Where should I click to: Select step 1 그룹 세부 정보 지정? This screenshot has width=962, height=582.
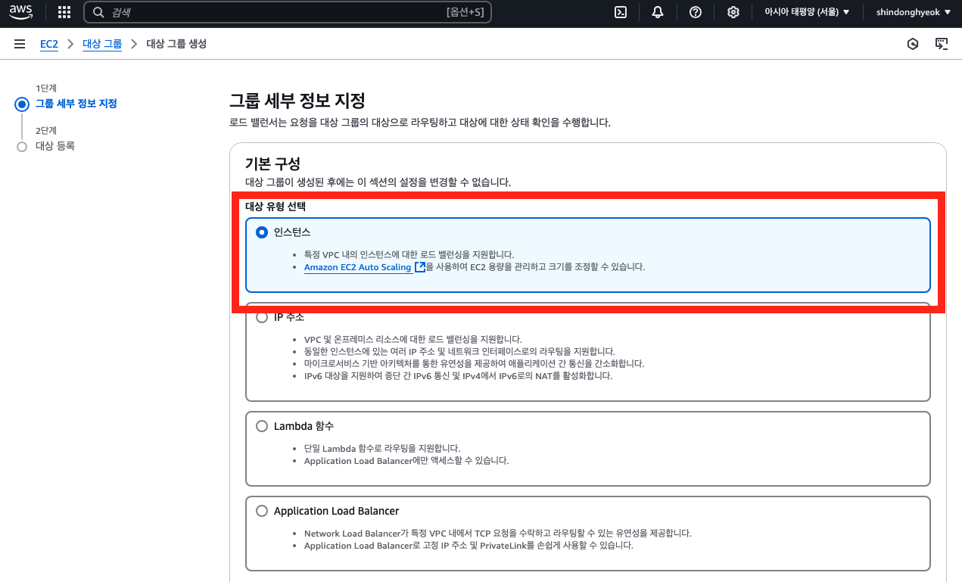76,104
